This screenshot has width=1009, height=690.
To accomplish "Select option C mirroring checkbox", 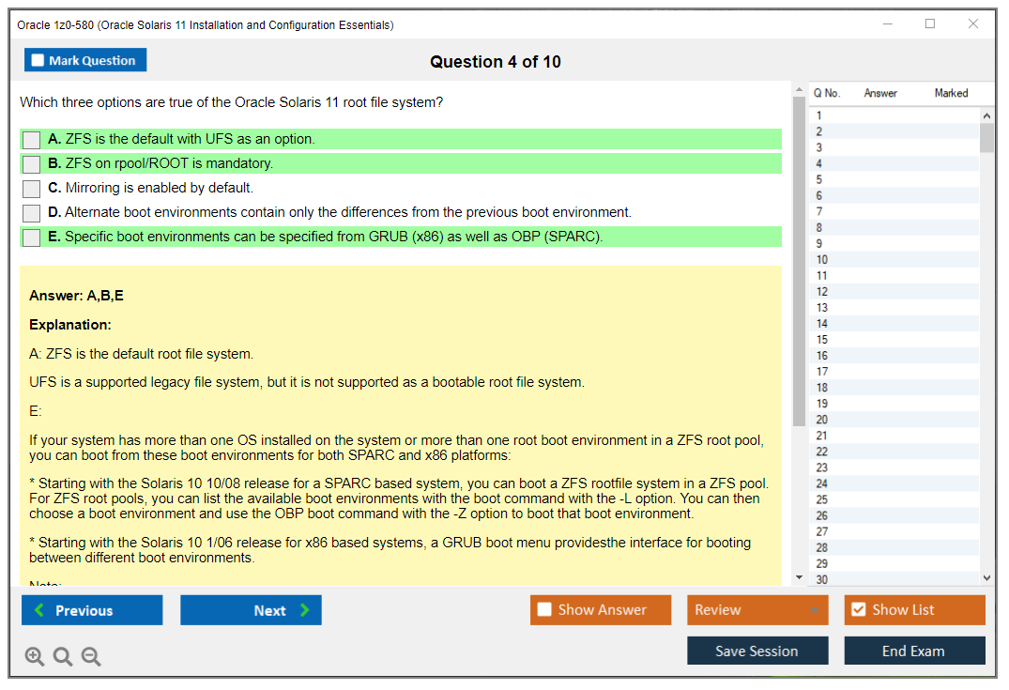I will click(32, 189).
